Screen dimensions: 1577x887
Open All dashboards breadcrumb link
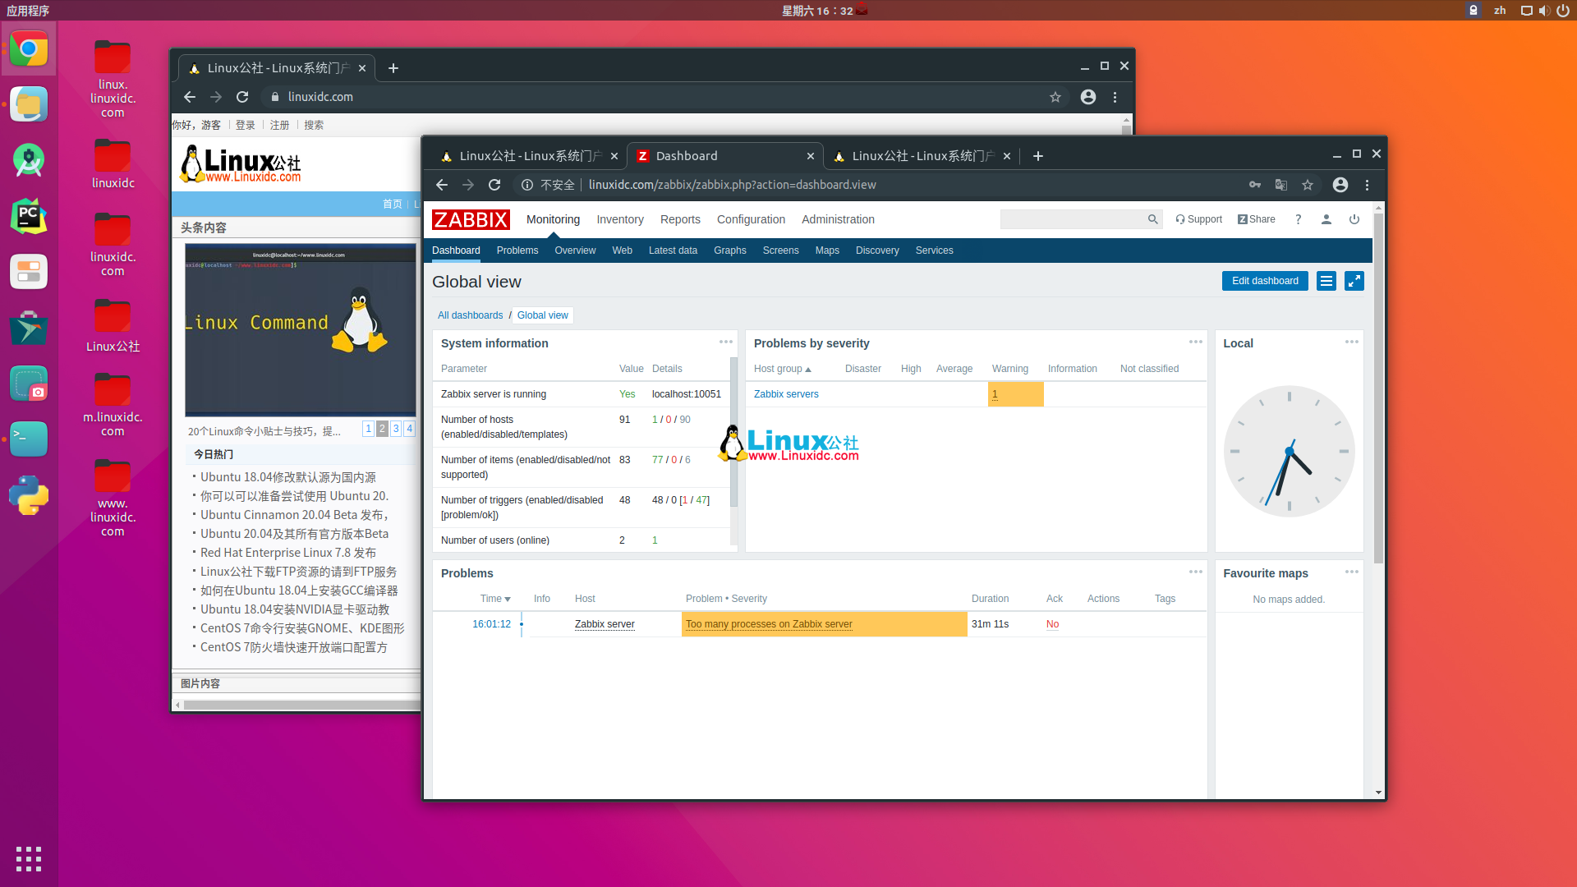tap(470, 315)
